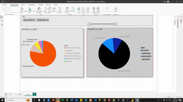Create a Medida rápida
Screen dimensions: 183x102
98,10
